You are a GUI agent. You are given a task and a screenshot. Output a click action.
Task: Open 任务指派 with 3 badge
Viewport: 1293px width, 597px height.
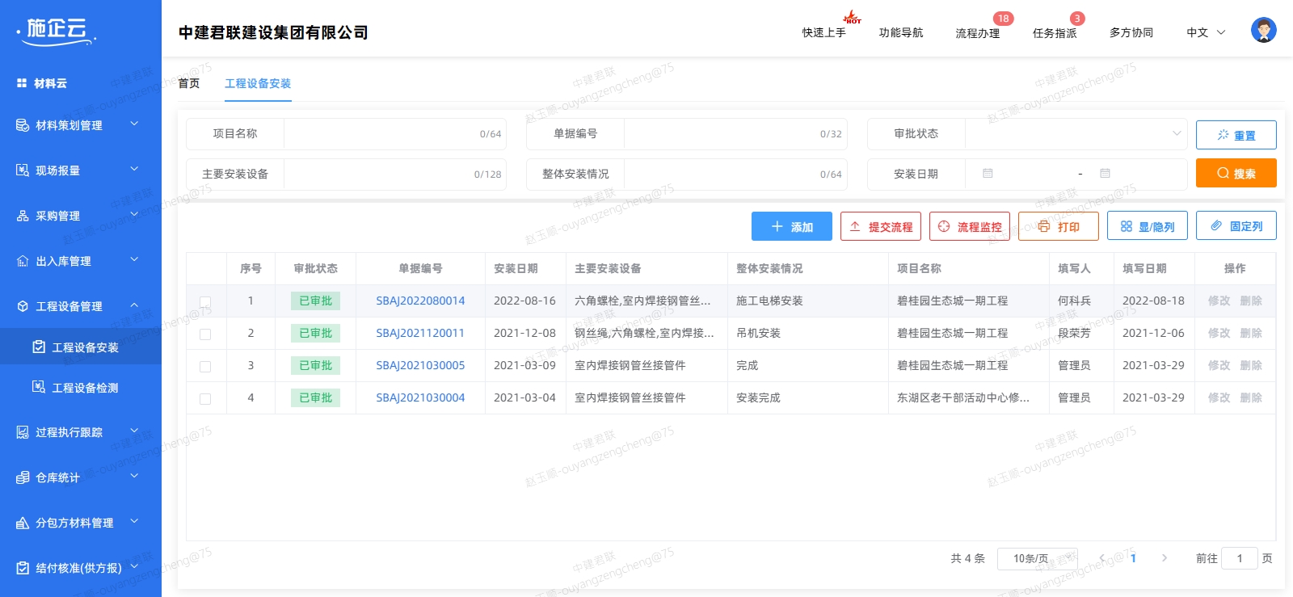pos(1054,33)
